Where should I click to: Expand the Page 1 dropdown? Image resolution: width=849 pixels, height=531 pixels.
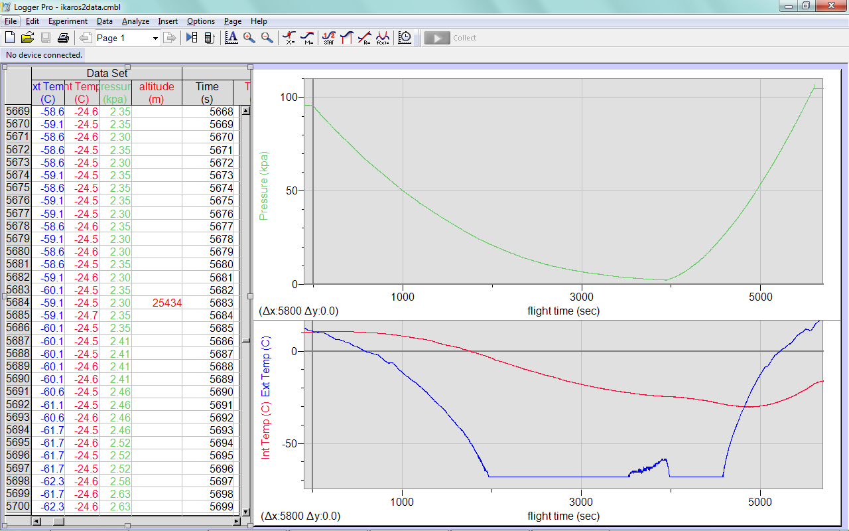pos(155,38)
